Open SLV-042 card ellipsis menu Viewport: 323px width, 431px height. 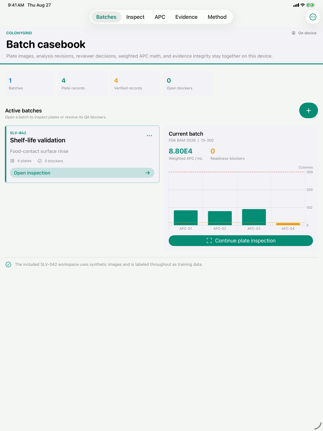click(149, 135)
